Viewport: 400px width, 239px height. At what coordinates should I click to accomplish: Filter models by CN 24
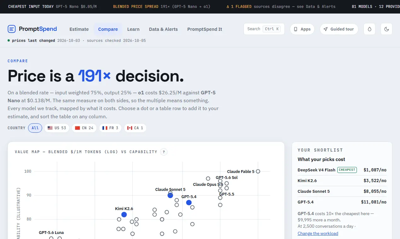pyautogui.click(x=84, y=128)
